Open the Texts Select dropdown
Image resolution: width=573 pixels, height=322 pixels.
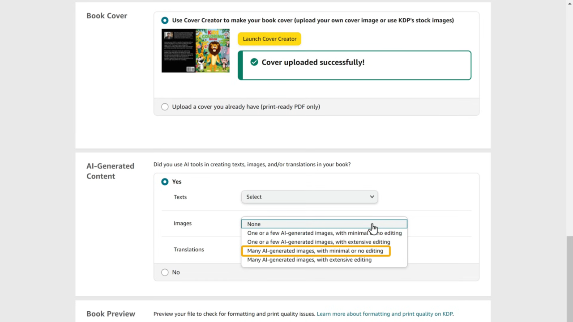(x=309, y=197)
